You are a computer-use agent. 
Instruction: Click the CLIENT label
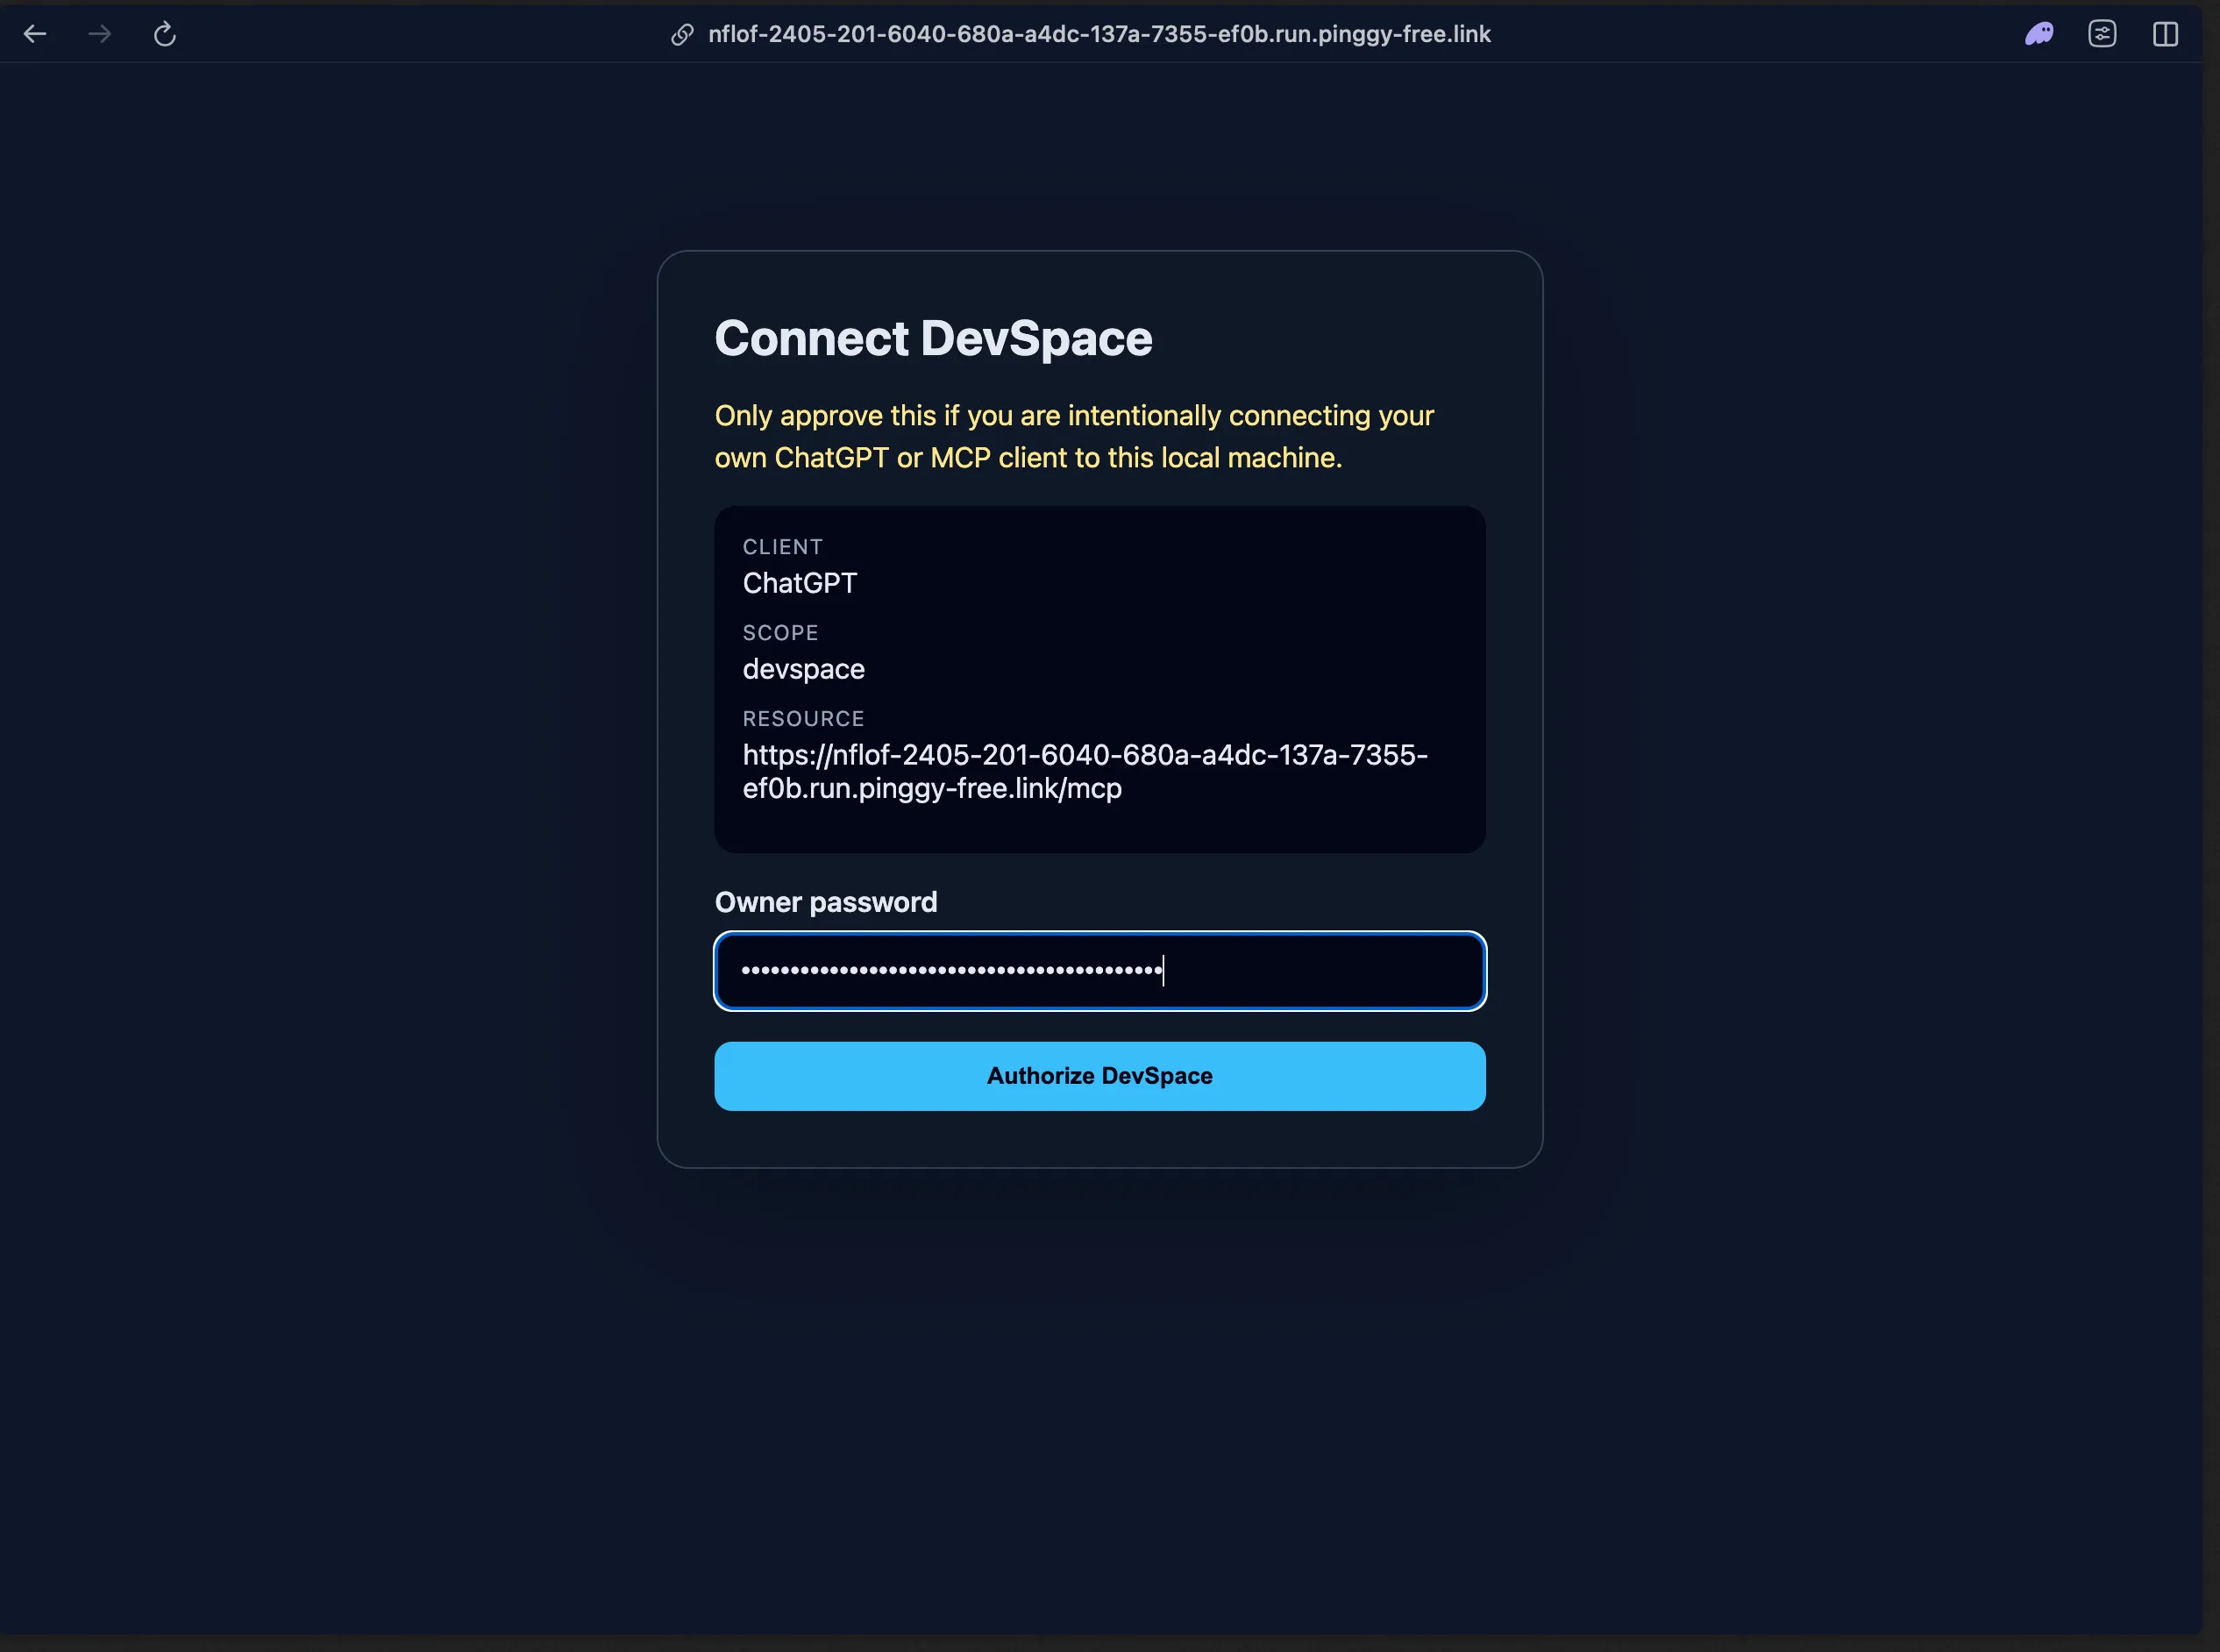click(783, 547)
